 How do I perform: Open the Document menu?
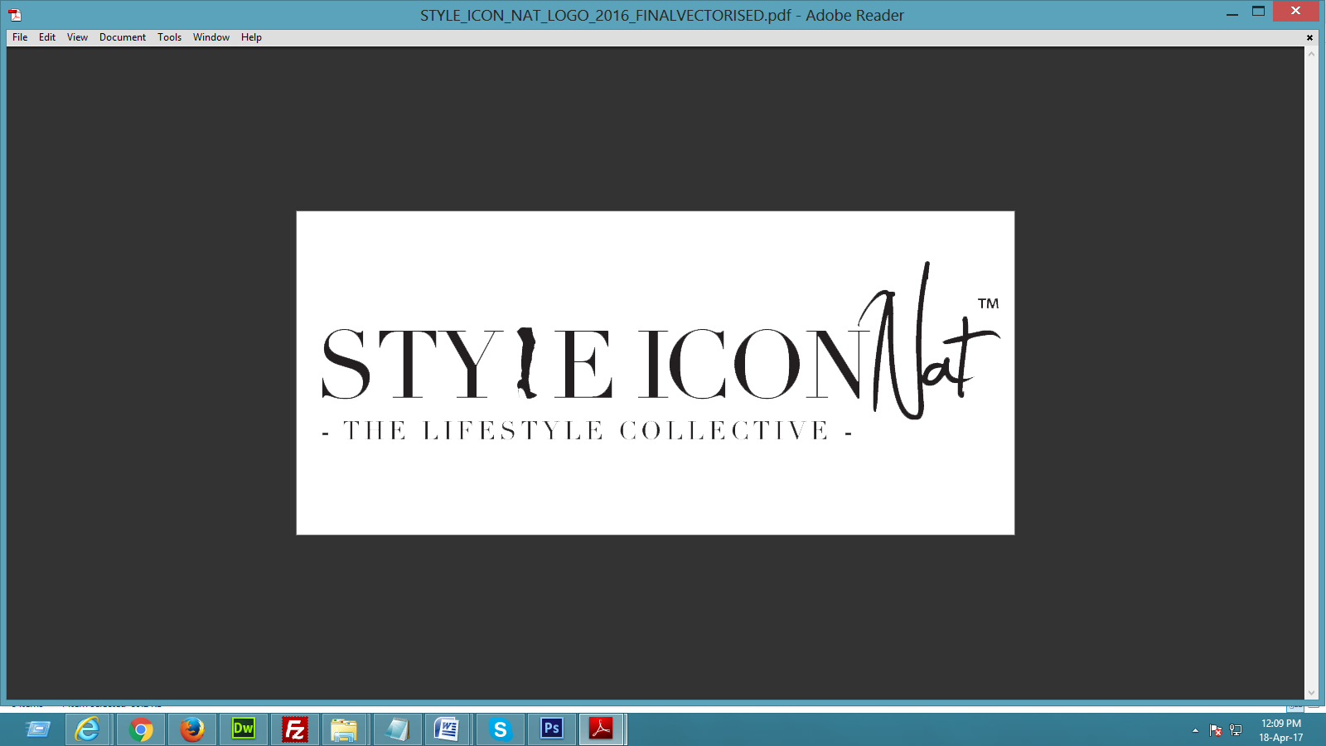123,37
